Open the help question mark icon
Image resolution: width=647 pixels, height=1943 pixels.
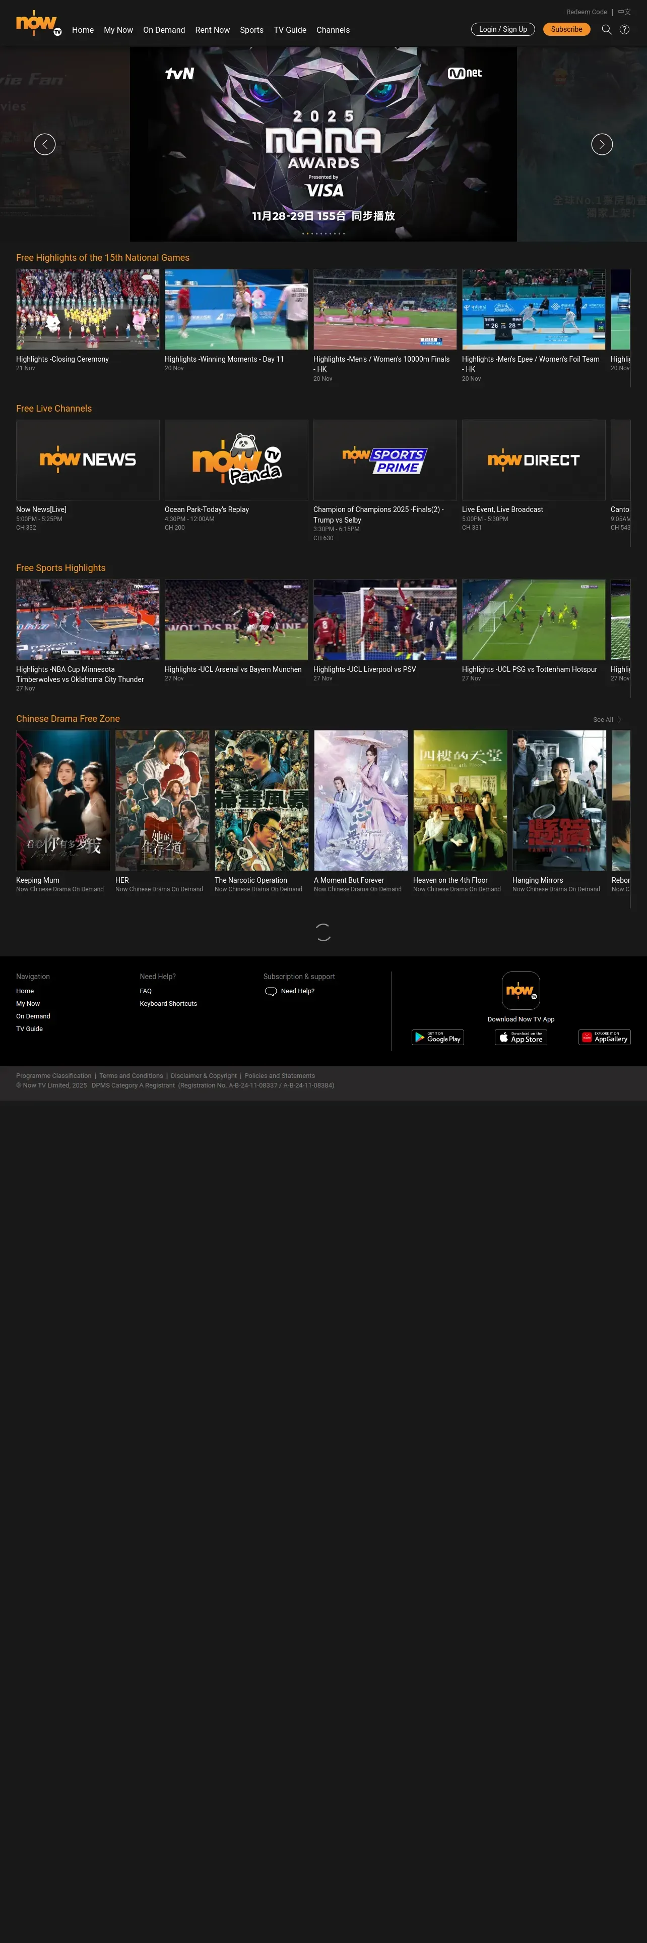pos(624,29)
